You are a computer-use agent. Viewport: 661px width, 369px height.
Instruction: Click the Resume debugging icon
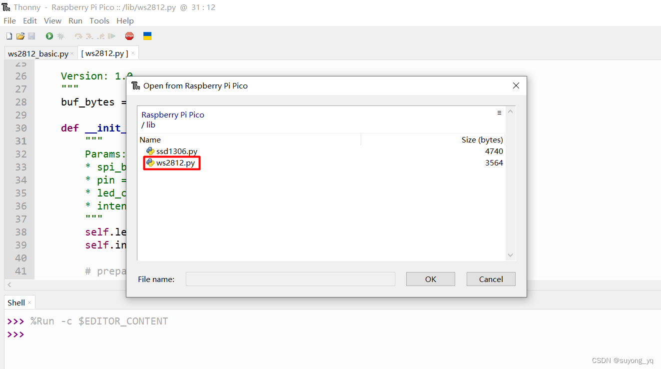(x=111, y=36)
